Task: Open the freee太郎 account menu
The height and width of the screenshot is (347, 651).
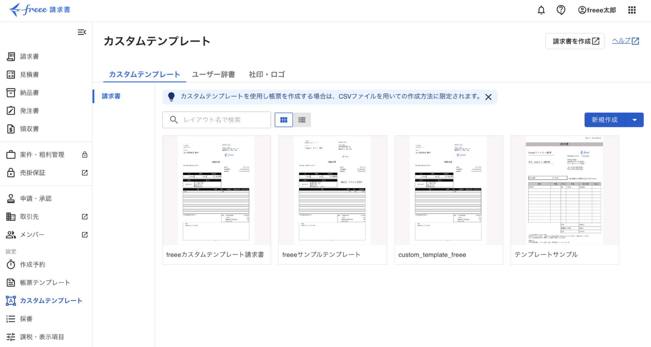Action: pos(598,10)
